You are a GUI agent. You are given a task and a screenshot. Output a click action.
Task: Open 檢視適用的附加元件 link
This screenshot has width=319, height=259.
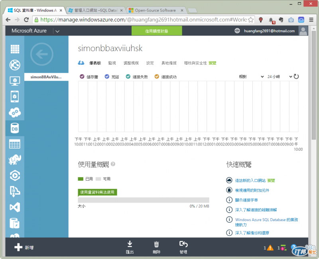pyautogui.click(x=252, y=190)
